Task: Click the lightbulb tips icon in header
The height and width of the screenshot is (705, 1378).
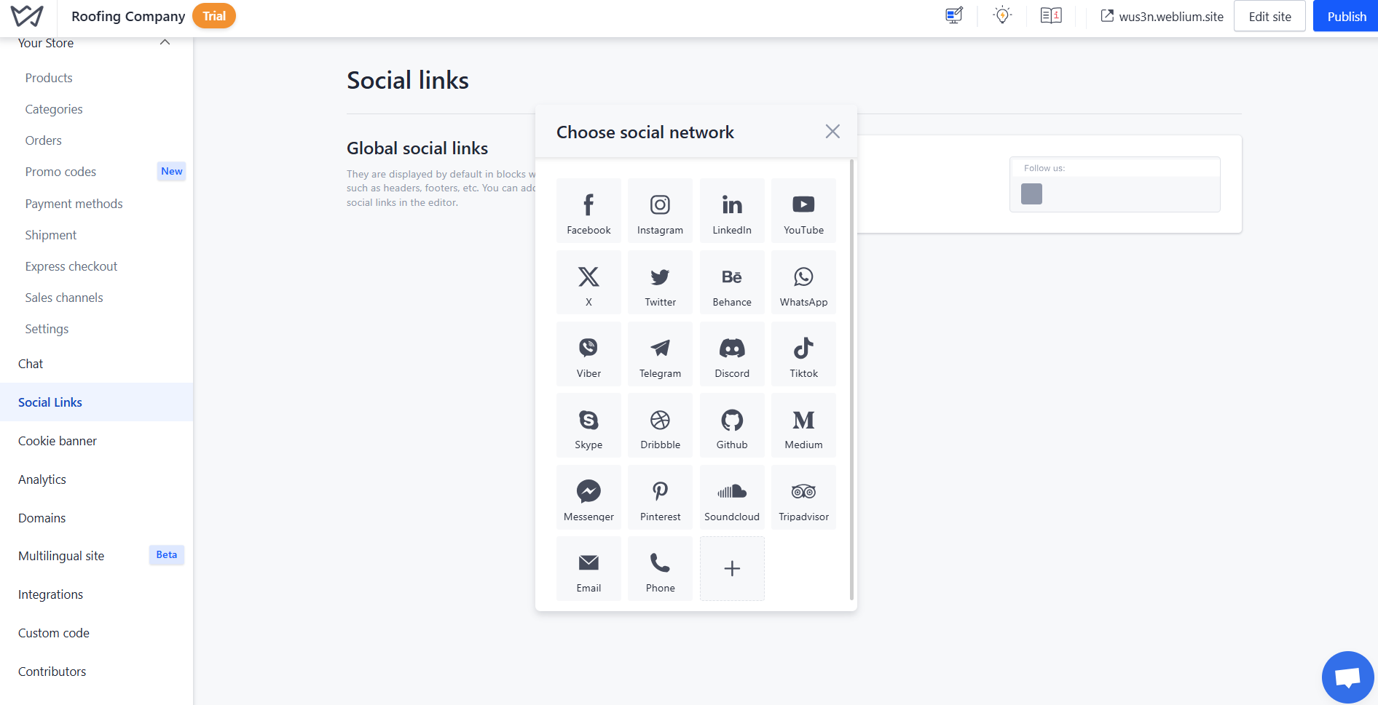Action: point(1003,16)
